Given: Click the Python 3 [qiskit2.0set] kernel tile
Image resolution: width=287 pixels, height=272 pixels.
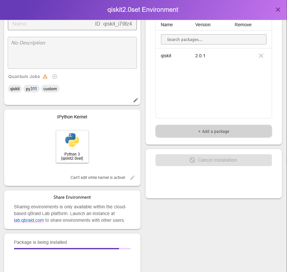Looking at the screenshot, I should click(72, 147).
